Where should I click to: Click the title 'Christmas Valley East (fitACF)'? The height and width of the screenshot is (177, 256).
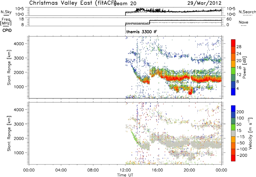[73, 3]
